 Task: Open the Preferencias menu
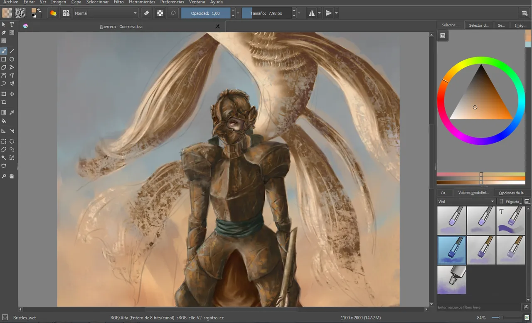coord(172,2)
